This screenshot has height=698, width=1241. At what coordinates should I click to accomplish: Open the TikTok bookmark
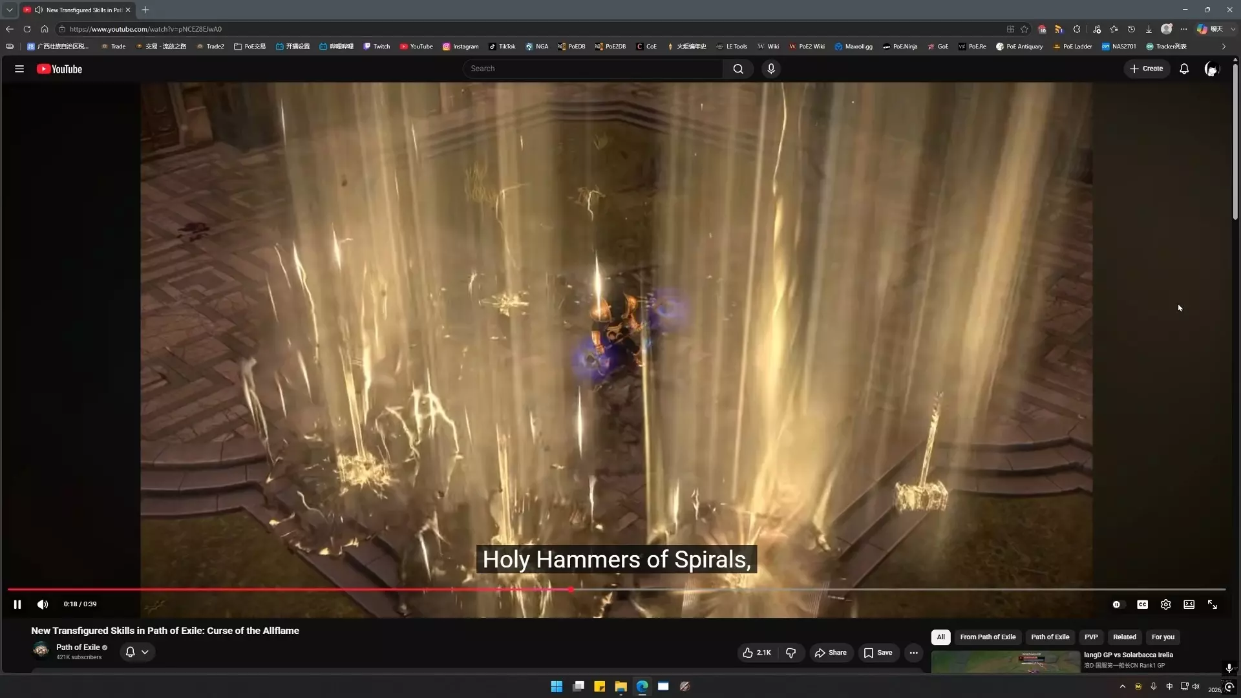[502, 47]
